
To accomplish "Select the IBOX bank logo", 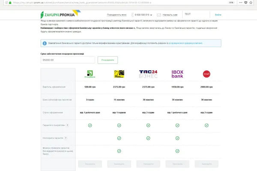I will 177,74.
